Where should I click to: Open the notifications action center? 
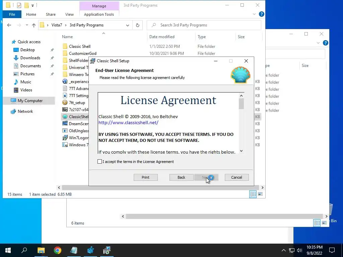332,250
